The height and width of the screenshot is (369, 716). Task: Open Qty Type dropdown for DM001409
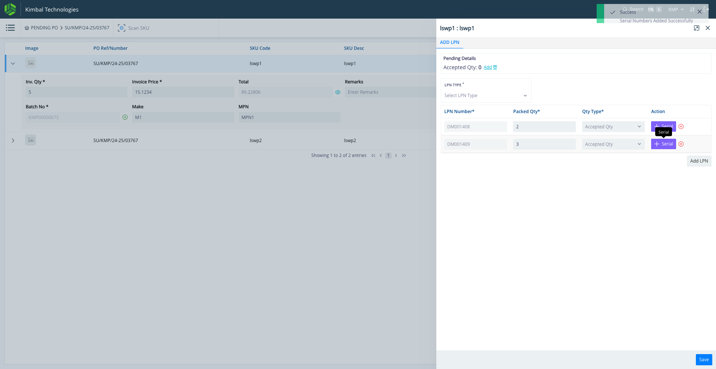tap(613, 144)
